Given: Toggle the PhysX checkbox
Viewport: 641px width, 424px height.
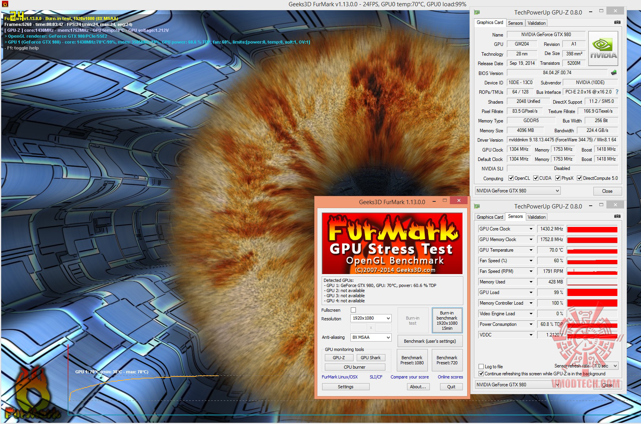Looking at the screenshot, I should point(558,178).
